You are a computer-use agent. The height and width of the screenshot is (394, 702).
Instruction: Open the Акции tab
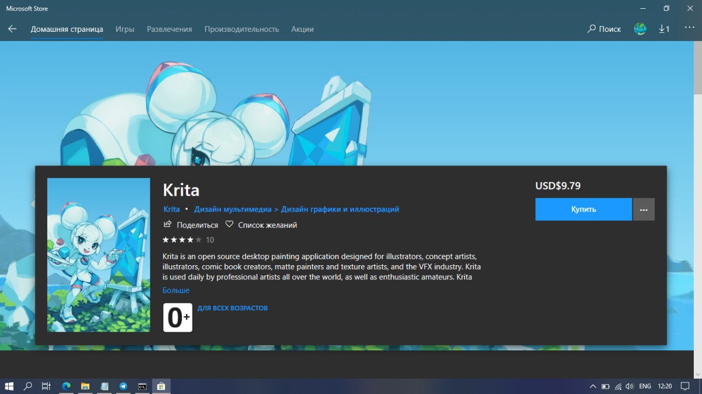302,29
